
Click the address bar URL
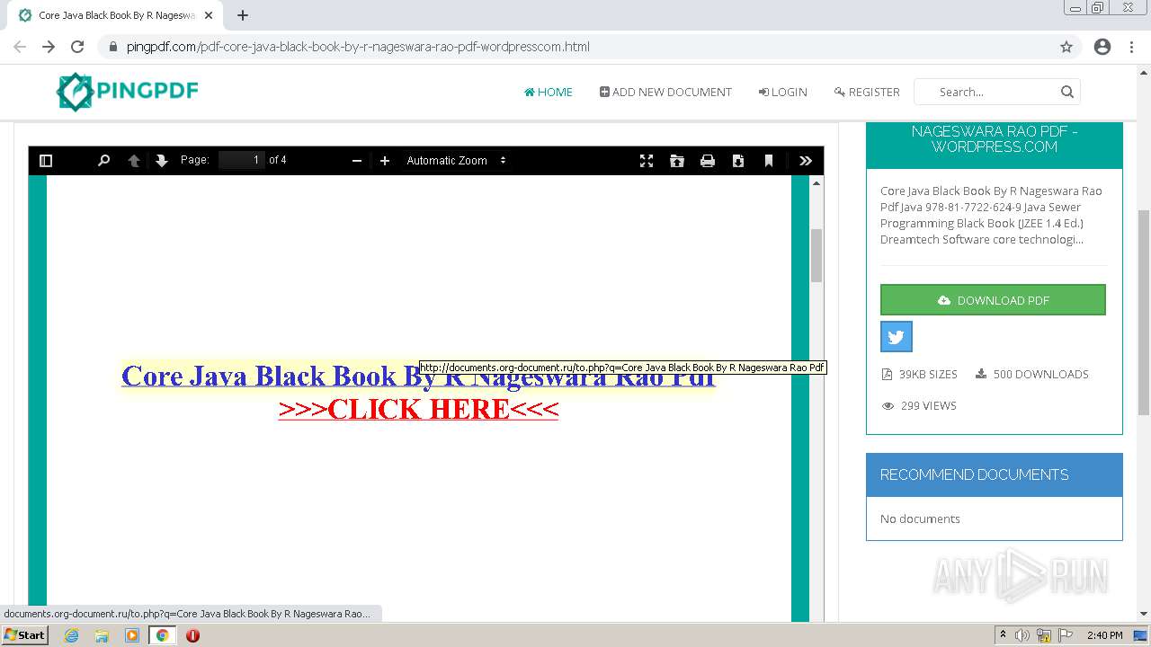pos(358,47)
